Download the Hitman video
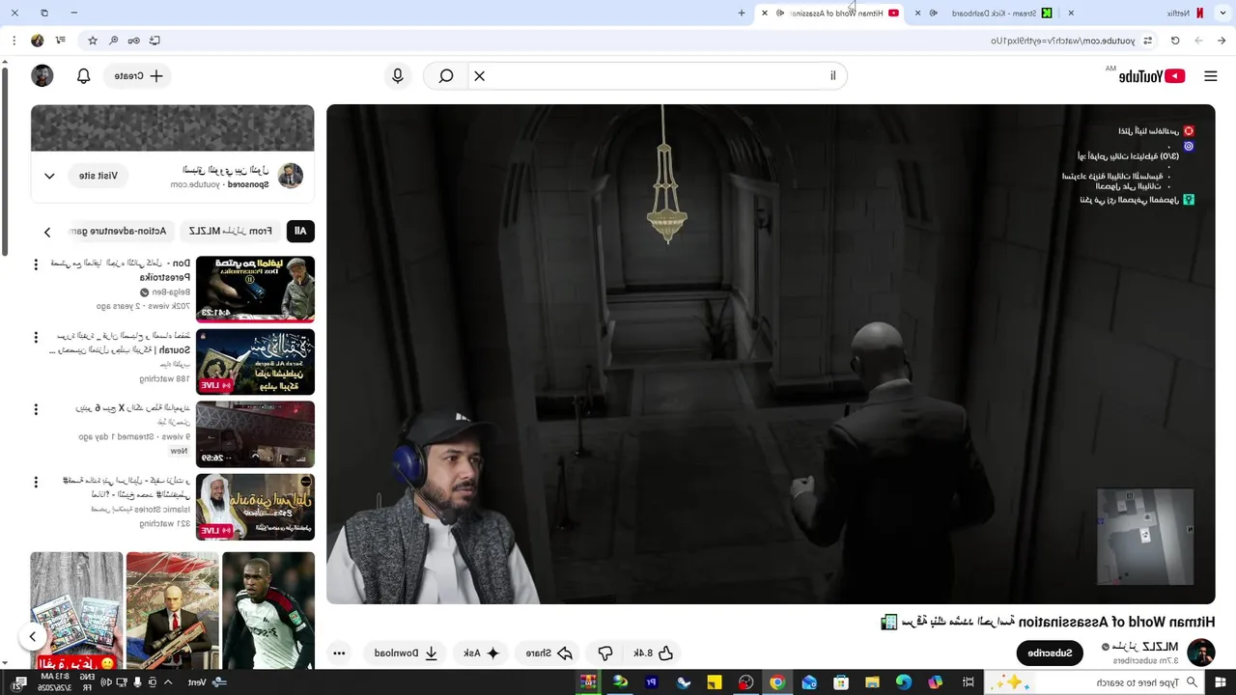 (x=406, y=653)
